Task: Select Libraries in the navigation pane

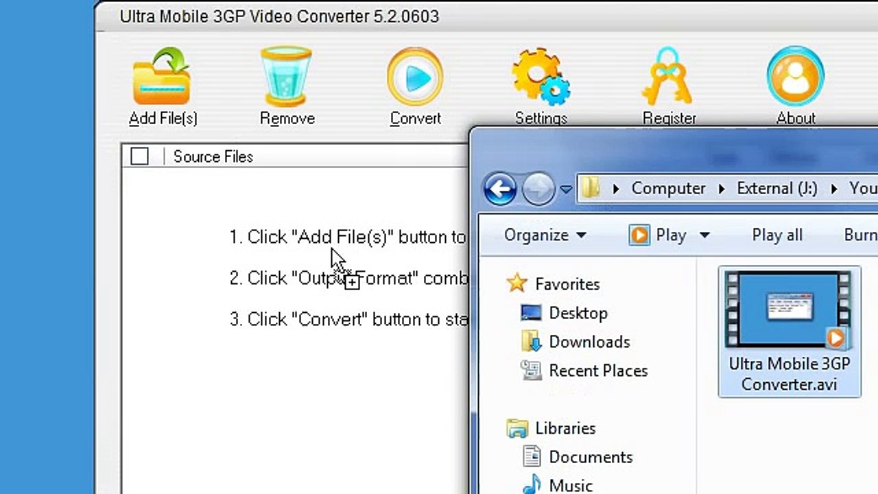Action: click(x=565, y=428)
